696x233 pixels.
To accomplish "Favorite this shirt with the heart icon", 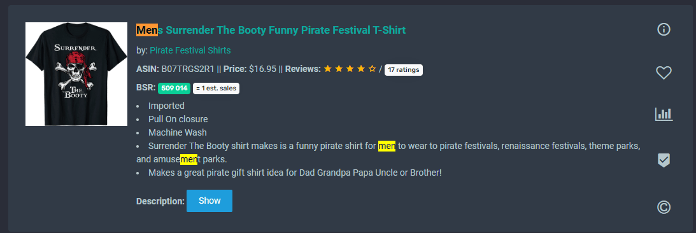I will pos(664,73).
